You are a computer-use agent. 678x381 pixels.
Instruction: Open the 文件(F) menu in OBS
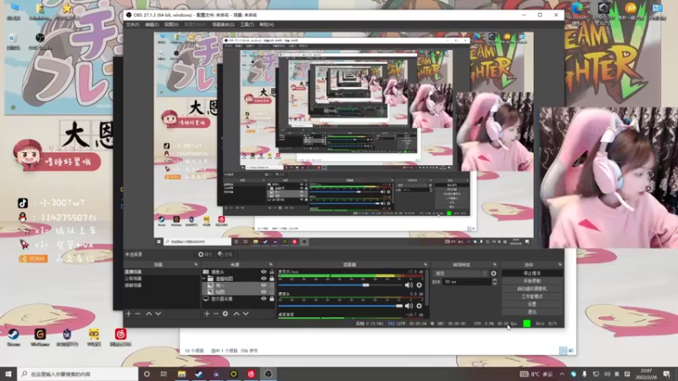pyautogui.click(x=132, y=25)
